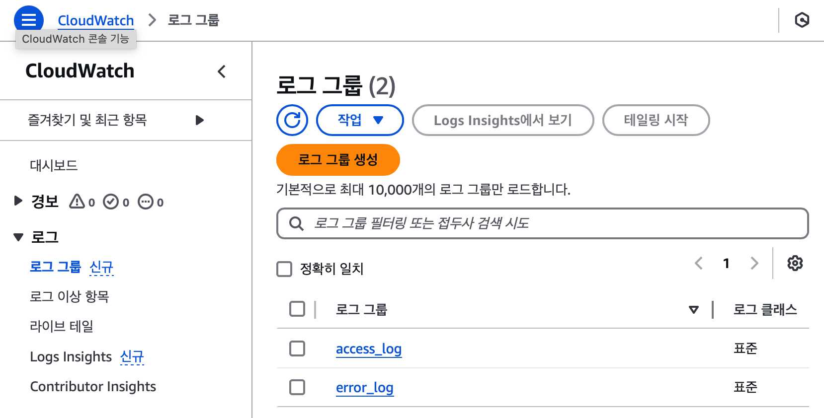Enable the 정확히 일치 checkbox

[x=284, y=269]
